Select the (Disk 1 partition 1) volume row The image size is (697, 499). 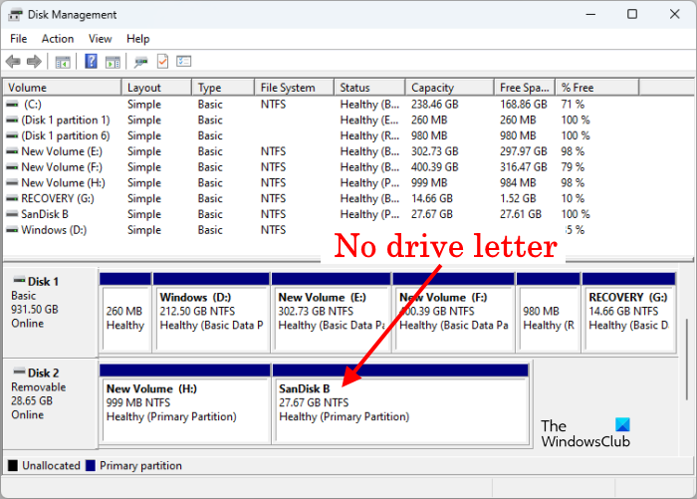tap(298, 121)
